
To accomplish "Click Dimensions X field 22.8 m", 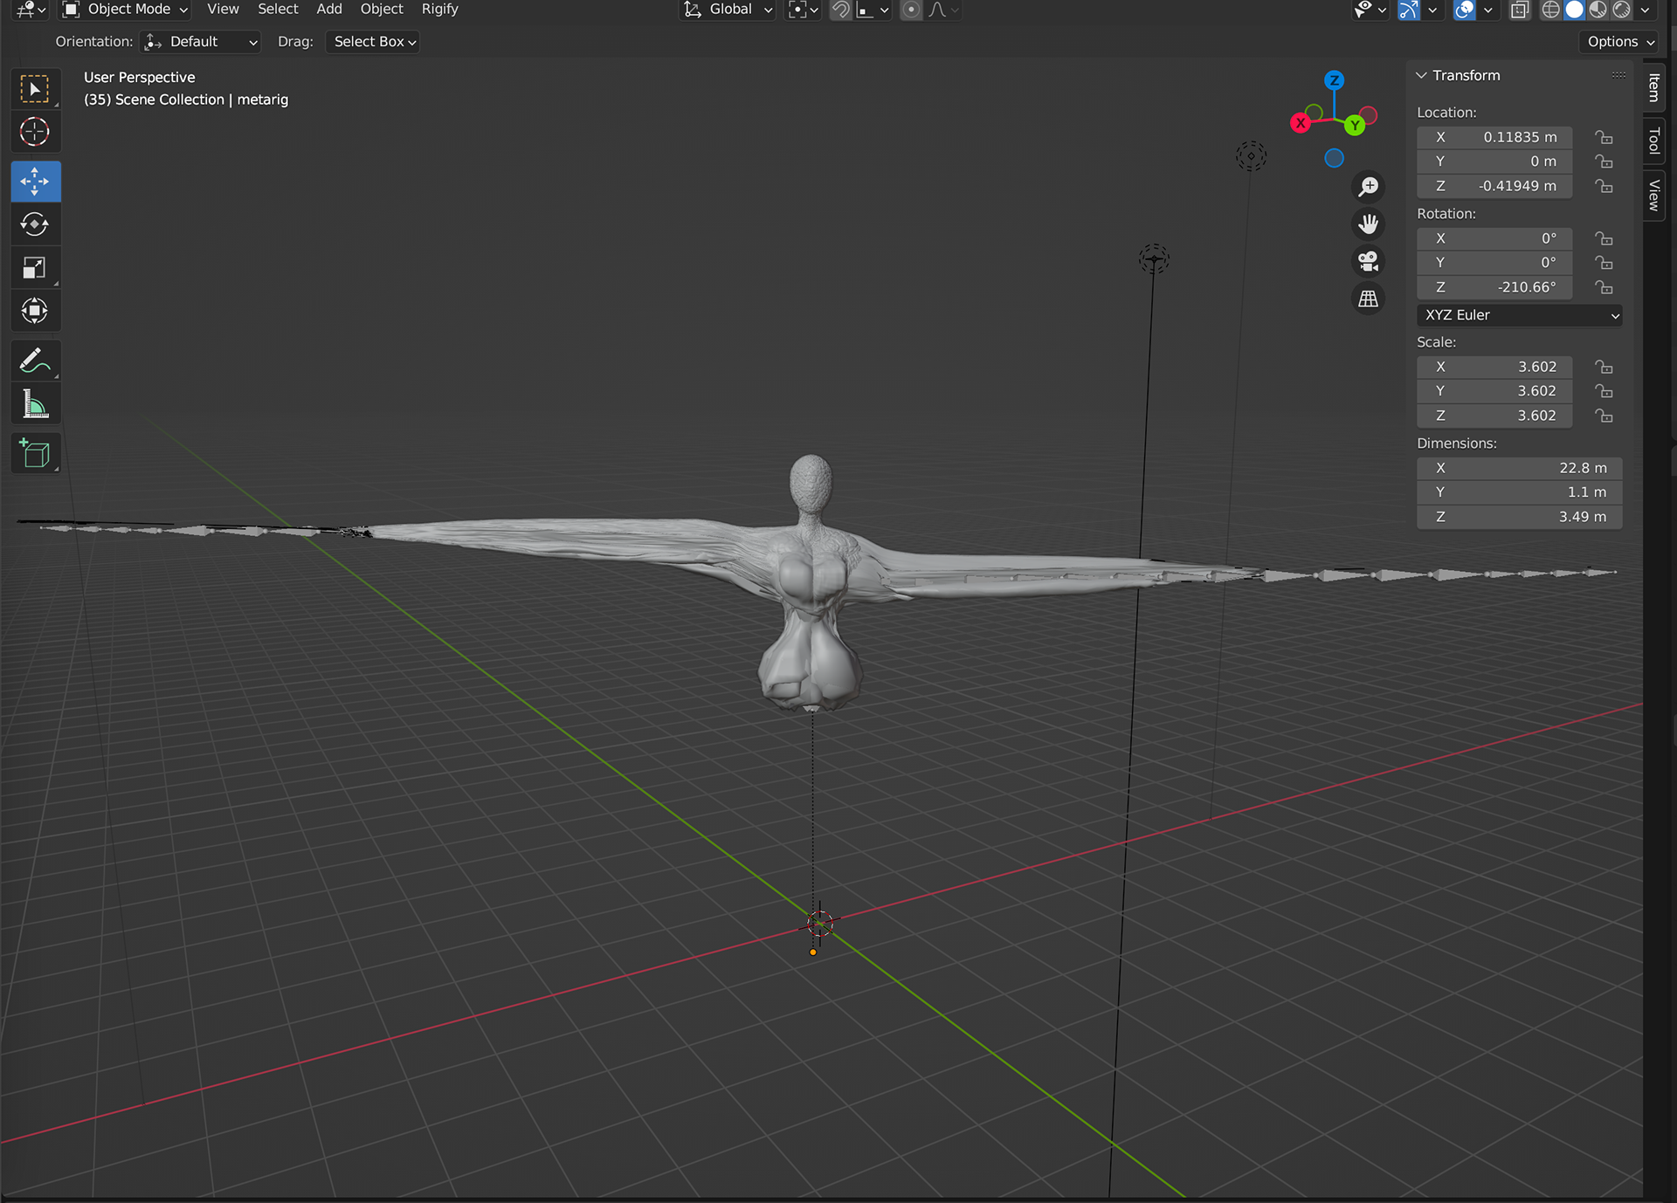I will (1519, 468).
